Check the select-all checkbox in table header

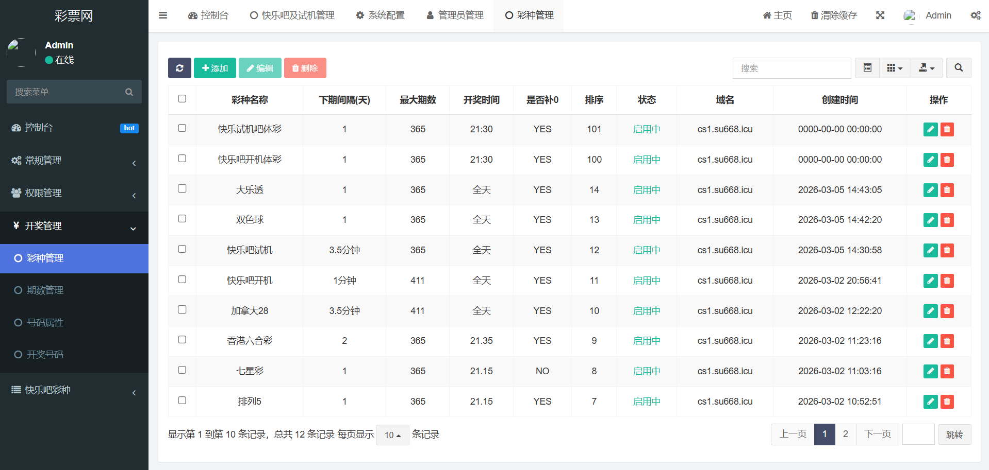pyautogui.click(x=182, y=99)
